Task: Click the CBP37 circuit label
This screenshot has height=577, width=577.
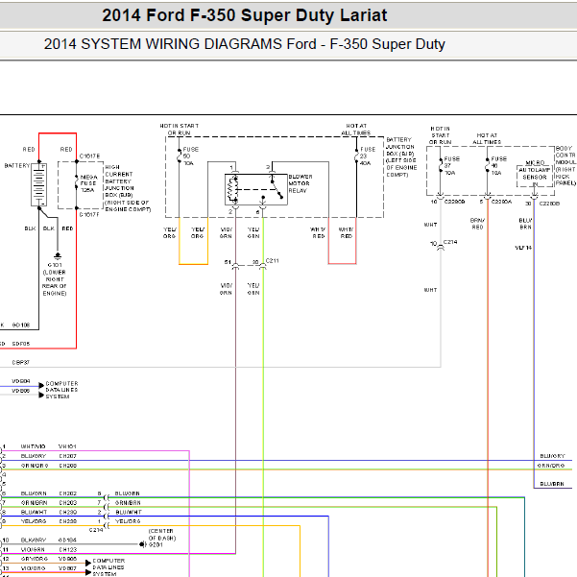Action: coord(21,363)
